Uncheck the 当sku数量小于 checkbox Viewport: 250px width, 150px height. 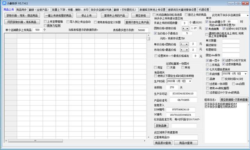207,21
